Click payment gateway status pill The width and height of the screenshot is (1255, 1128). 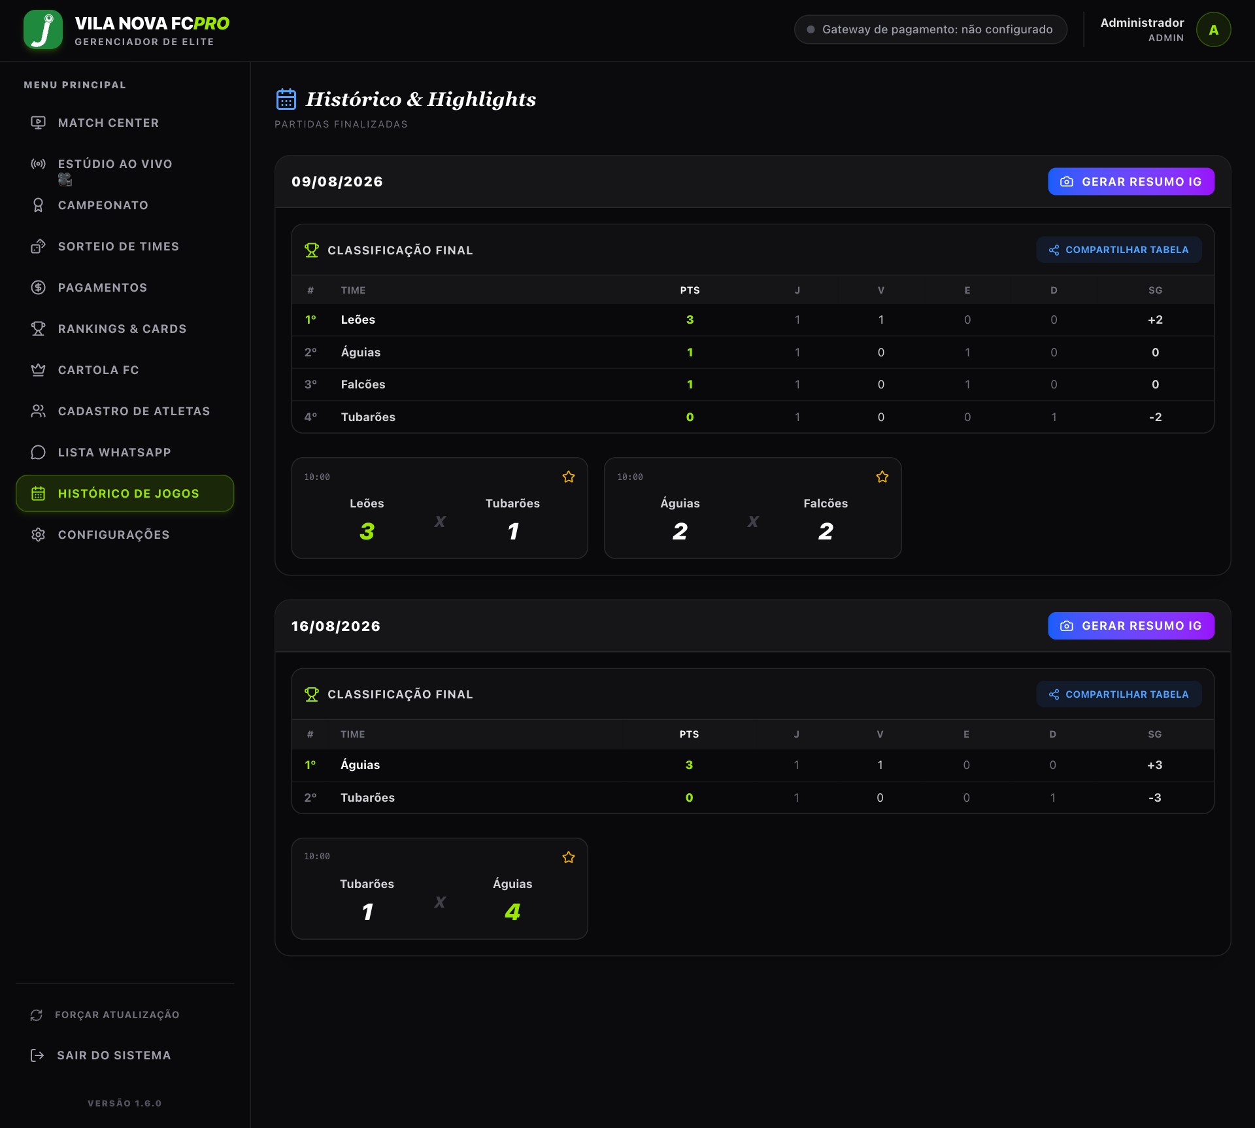click(x=930, y=29)
